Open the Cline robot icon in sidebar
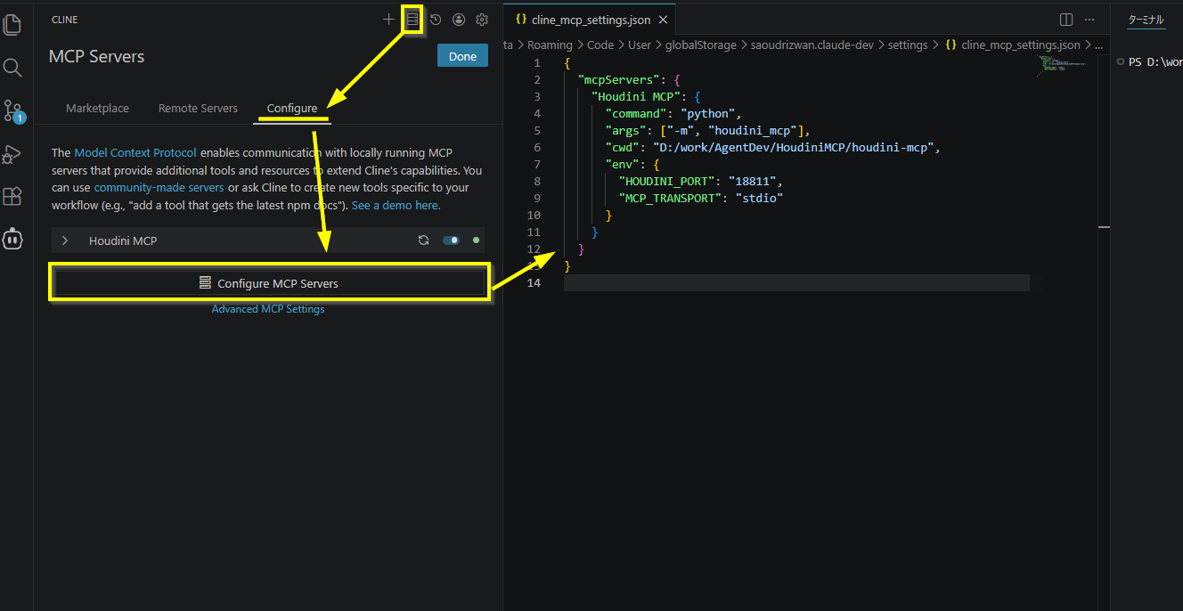1183x611 pixels. click(x=12, y=239)
